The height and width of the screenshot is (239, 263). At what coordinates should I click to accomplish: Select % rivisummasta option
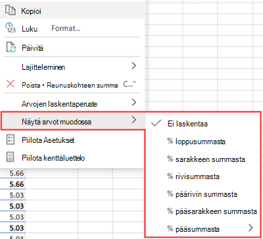[203, 176]
